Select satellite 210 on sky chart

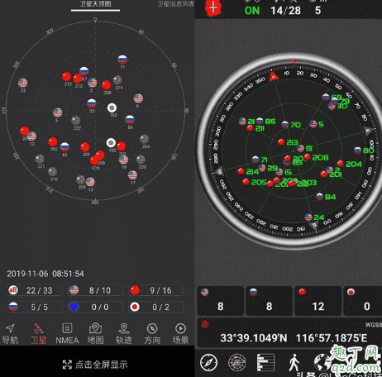[x=52, y=172]
